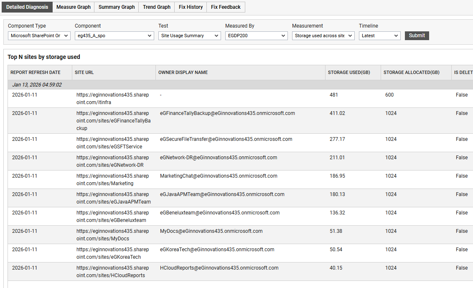Click the eGFinanceTallyBackup site URL
Viewport: 473px width, 288px height.
tap(113, 121)
